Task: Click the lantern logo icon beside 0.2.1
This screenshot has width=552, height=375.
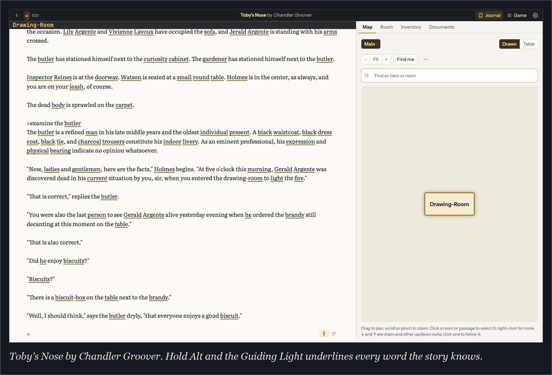Action: [27, 15]
